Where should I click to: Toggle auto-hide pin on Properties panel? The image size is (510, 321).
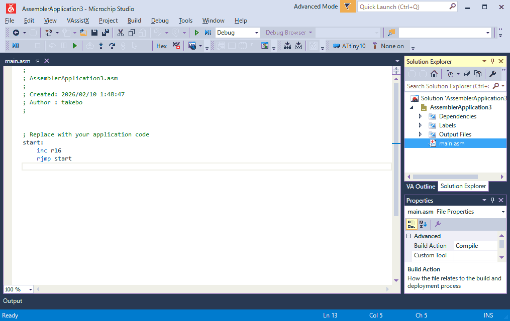point(492,200)
